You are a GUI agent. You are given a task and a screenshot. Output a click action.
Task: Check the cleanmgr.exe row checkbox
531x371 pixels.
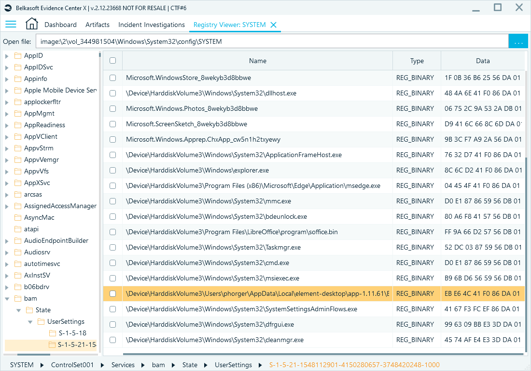click(x=113, y=340)
